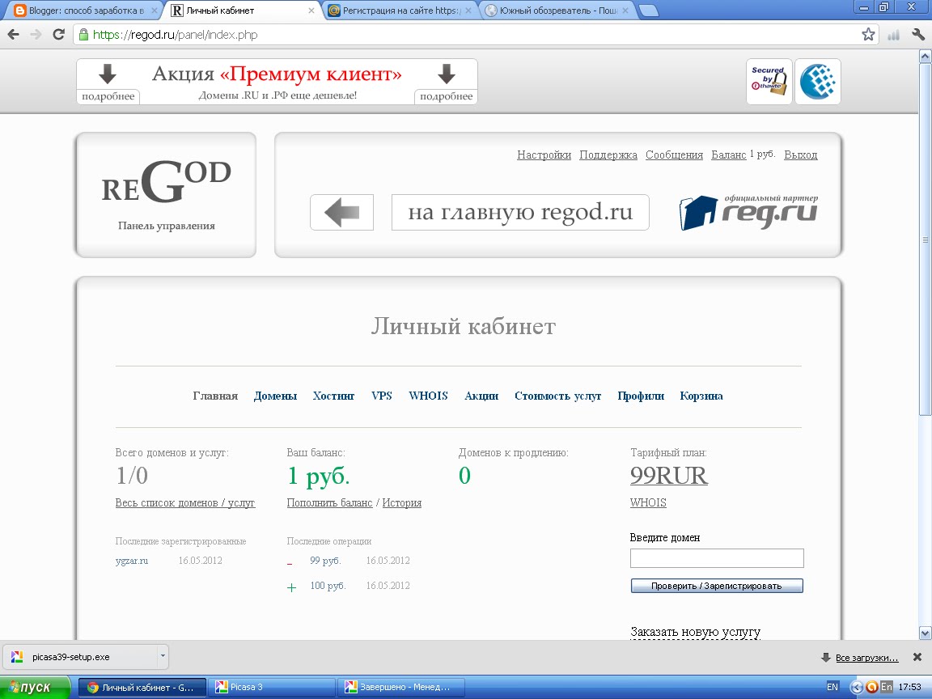Open Весь список доменов / услуг link

tap(184, 503)
